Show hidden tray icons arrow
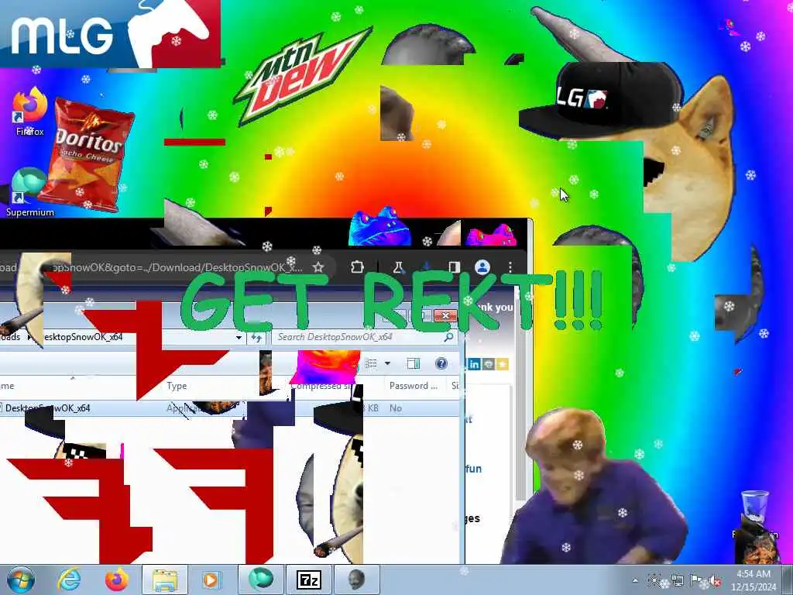The image size is (793, 595). tap(635, 580)
